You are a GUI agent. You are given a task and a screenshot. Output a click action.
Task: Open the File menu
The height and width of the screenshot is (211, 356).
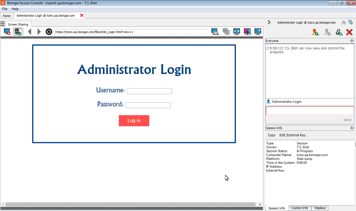[x=5, y=9]
